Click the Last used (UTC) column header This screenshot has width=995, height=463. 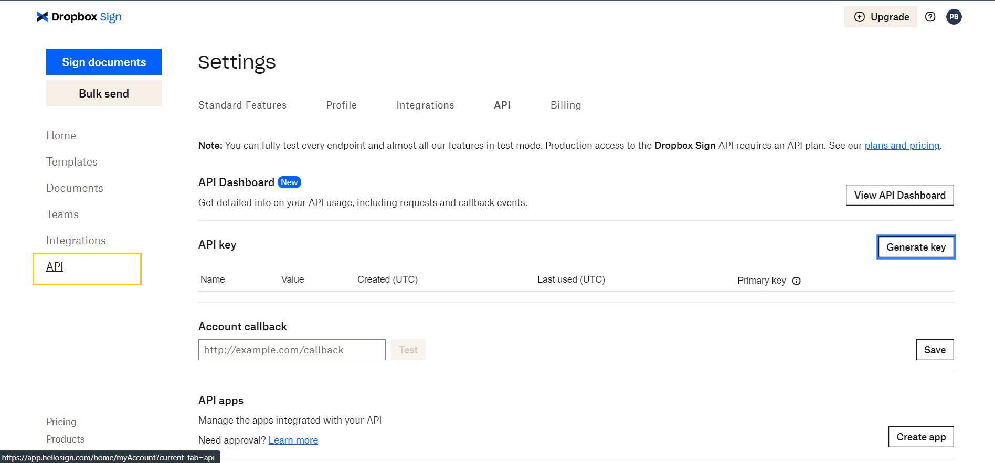coord(571,279)
